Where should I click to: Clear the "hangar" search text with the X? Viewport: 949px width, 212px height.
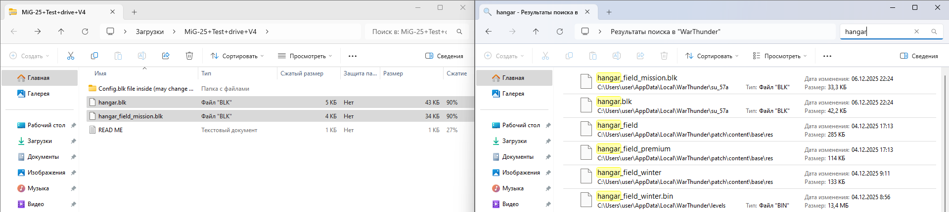(x=916, y=32)
